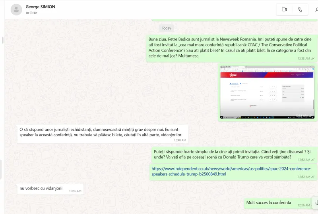The height and width of the screenshot is (214, 318).
Task: Open George SIMION contact name in header
Action: tap(40, 7)
